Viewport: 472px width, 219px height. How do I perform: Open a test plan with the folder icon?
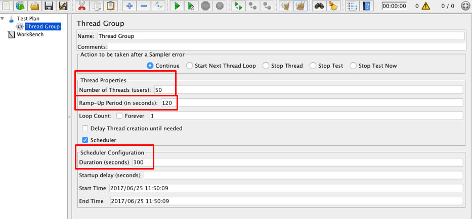click(35, 6)
